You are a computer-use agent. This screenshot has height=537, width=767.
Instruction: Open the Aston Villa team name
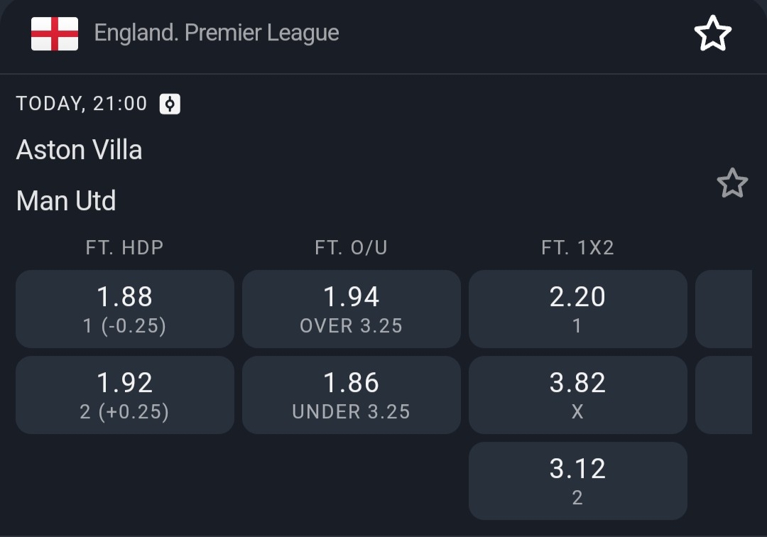click(80, 150)
